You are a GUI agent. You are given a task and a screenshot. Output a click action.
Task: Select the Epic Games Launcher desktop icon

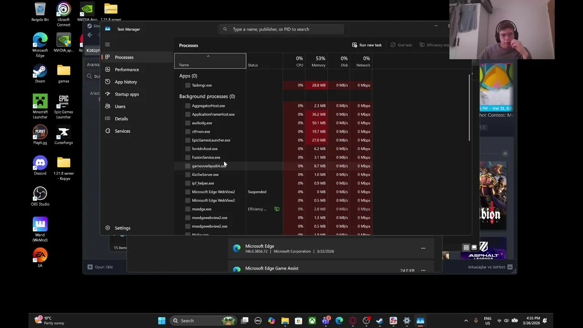(63, 107)
